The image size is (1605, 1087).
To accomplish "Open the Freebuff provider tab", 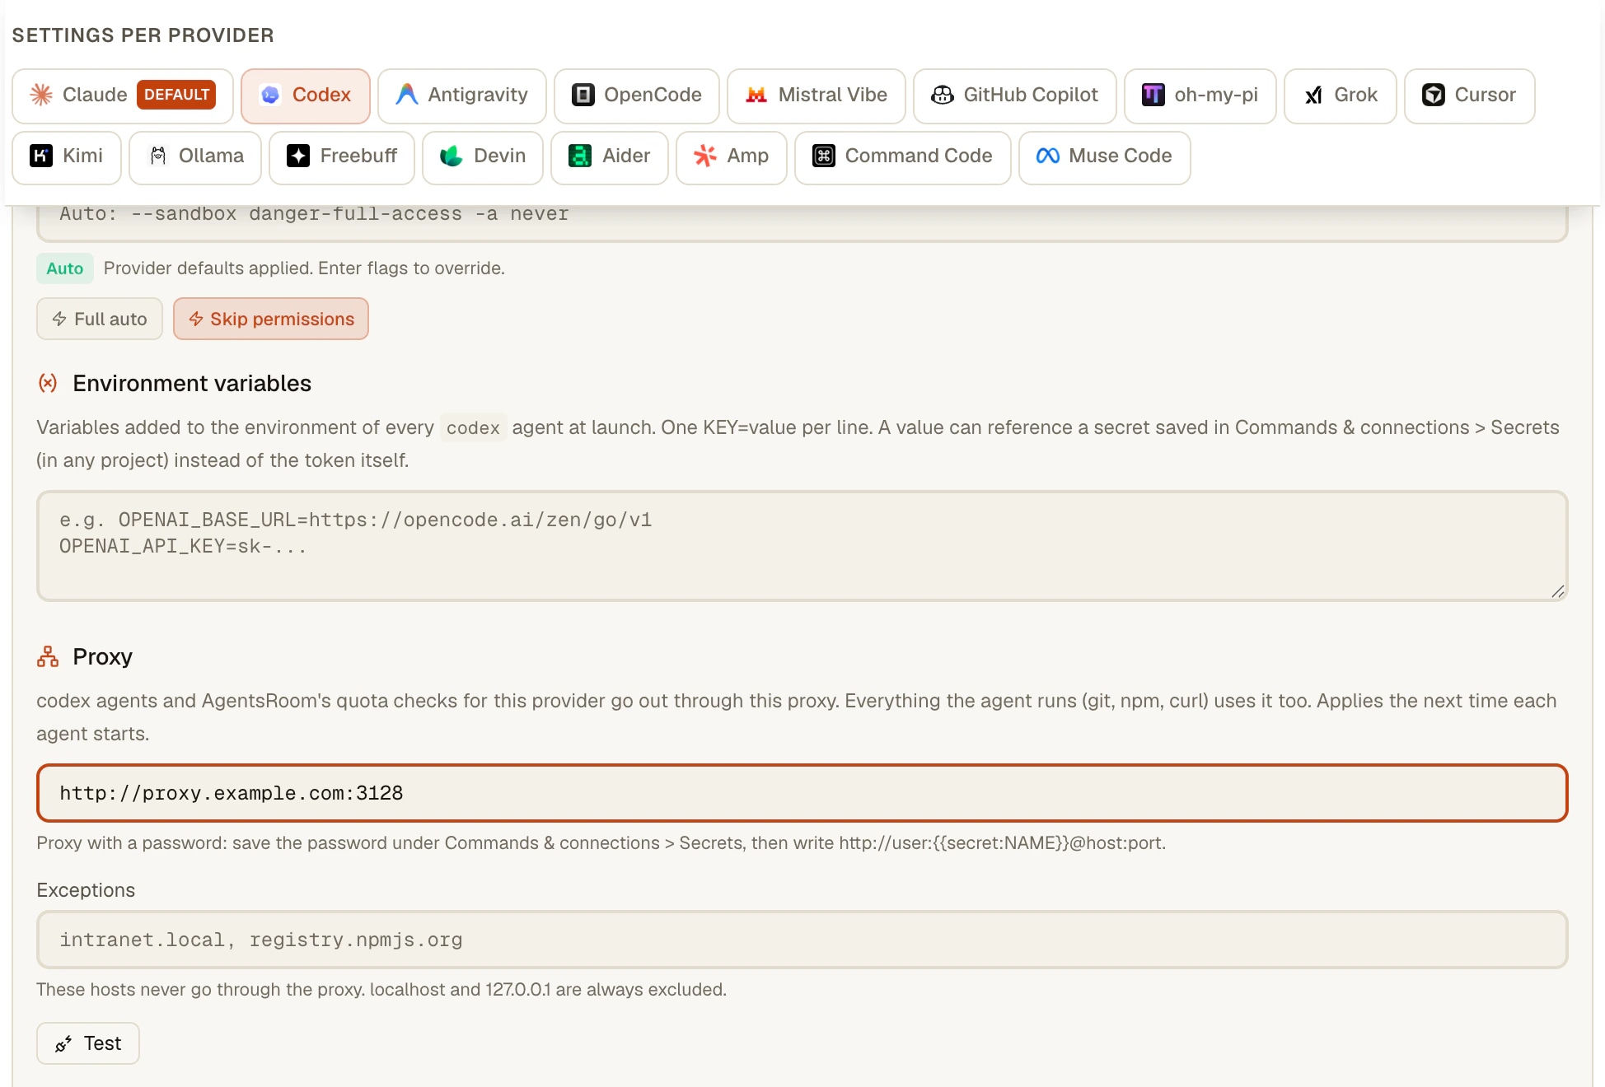I will (x=342, y=157).
